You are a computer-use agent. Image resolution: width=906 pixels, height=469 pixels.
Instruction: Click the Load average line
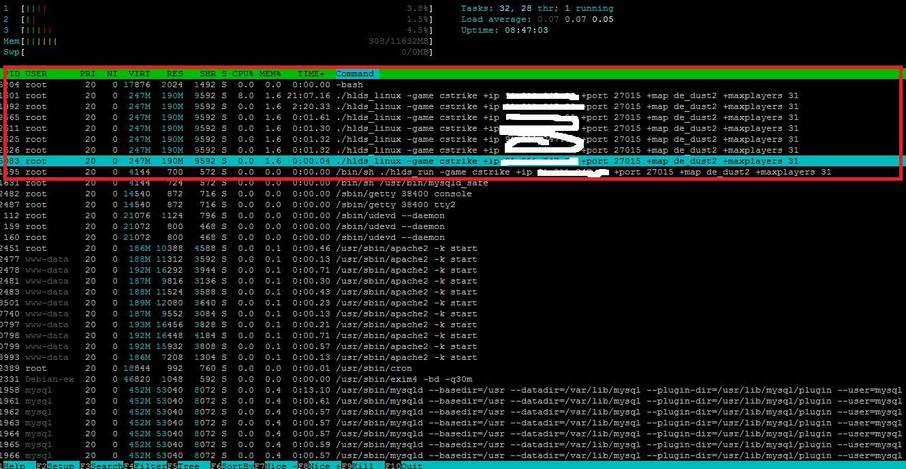(x=537, y=19)
